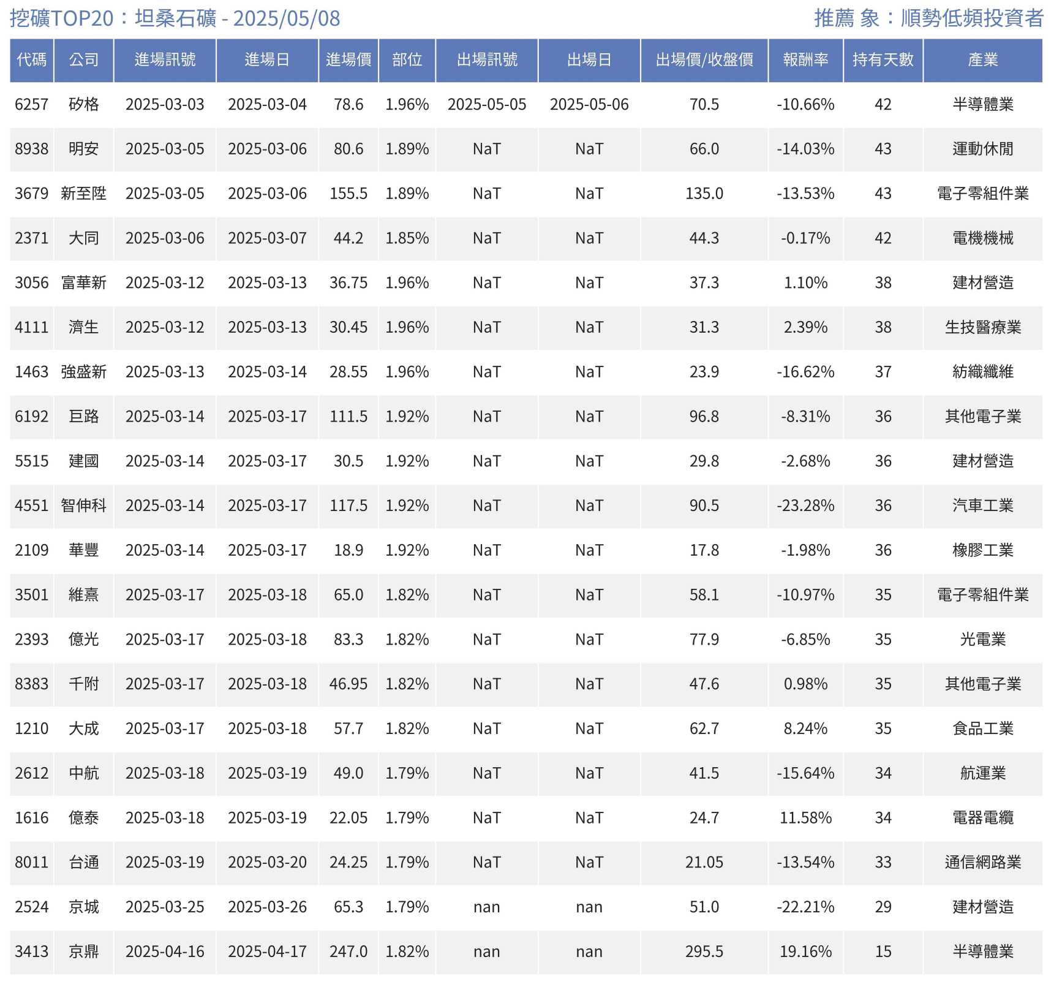Screen dimensions: 1054x984
Task: Click the 代碼 column header
Action: (32, 60)
